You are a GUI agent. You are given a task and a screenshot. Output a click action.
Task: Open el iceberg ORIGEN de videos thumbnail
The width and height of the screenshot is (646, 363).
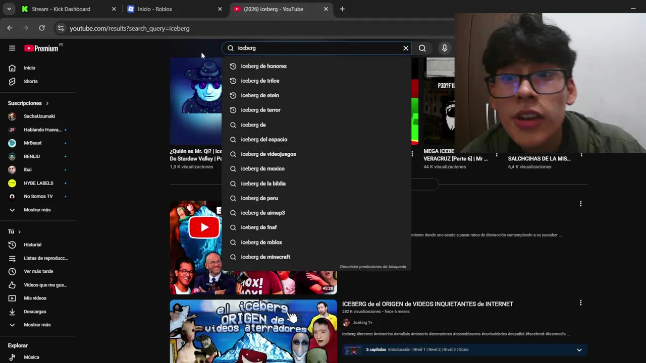click(x=253, y=331)
